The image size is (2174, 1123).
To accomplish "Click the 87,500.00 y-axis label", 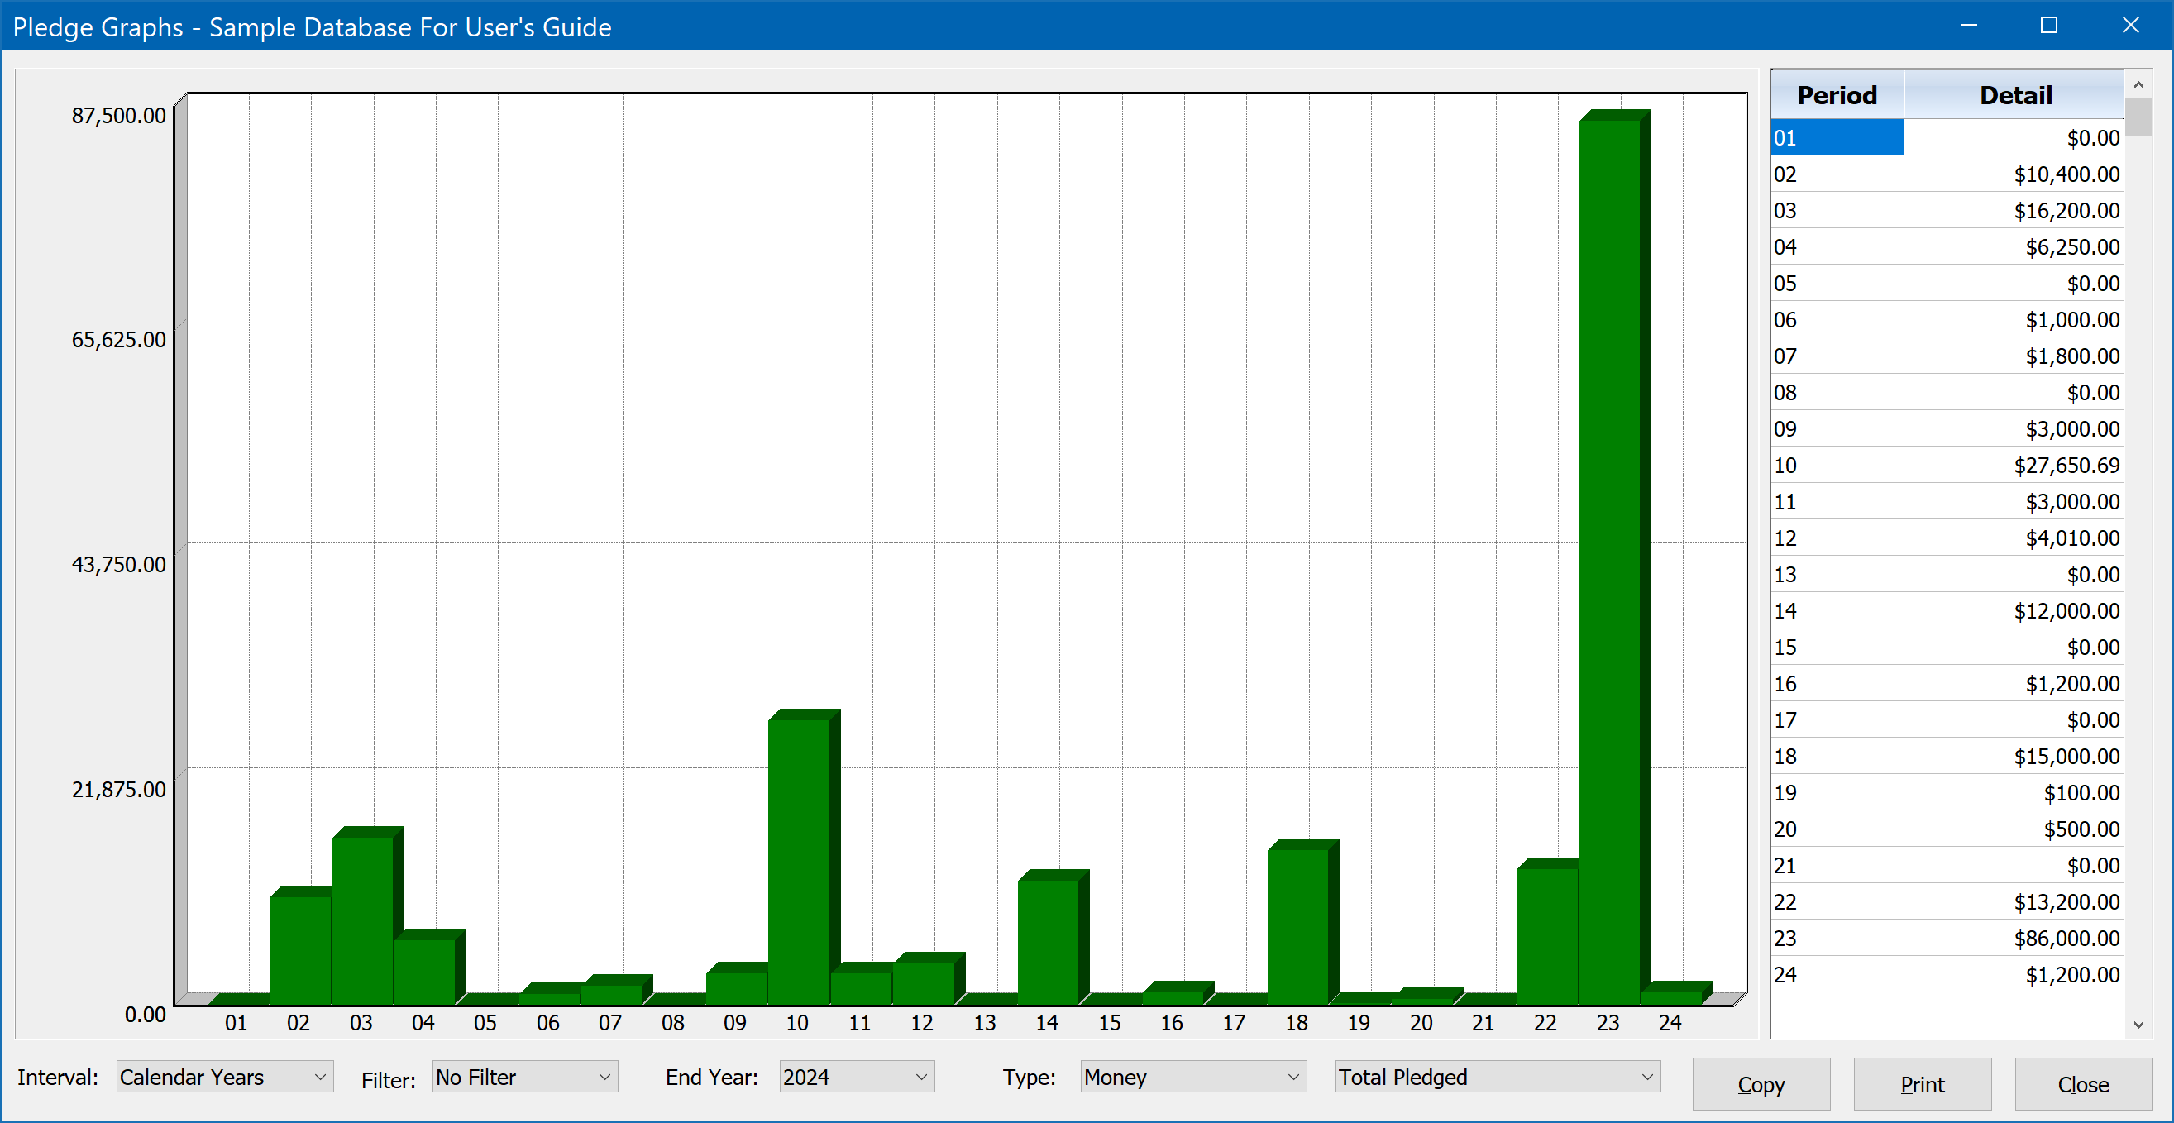I will click(x=118, y=116).
